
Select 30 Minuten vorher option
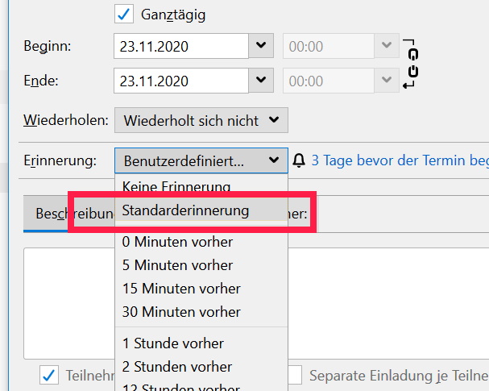point(181,311)
